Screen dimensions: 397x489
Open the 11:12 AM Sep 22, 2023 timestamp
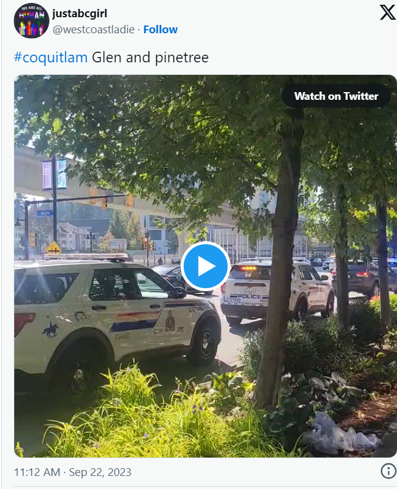coord(73,472)
